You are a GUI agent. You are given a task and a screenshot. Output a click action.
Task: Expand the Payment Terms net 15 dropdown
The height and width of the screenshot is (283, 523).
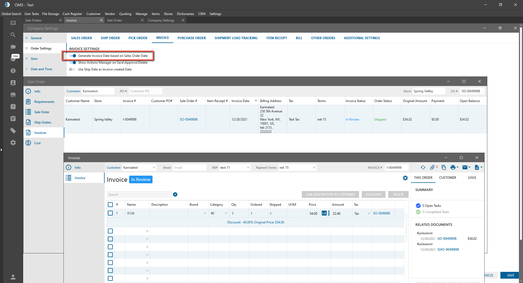[x=314, y=168]
